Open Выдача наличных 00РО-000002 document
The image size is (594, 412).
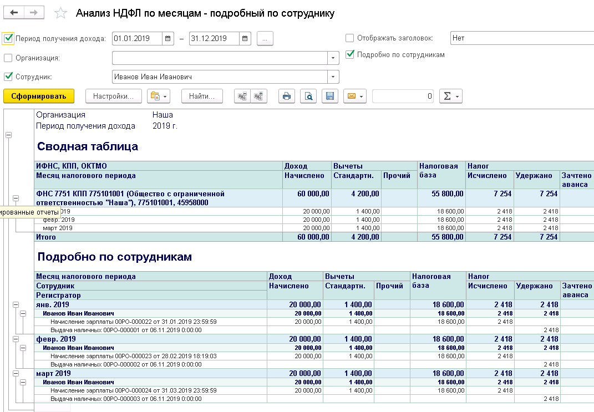click(x=126, y=365)
